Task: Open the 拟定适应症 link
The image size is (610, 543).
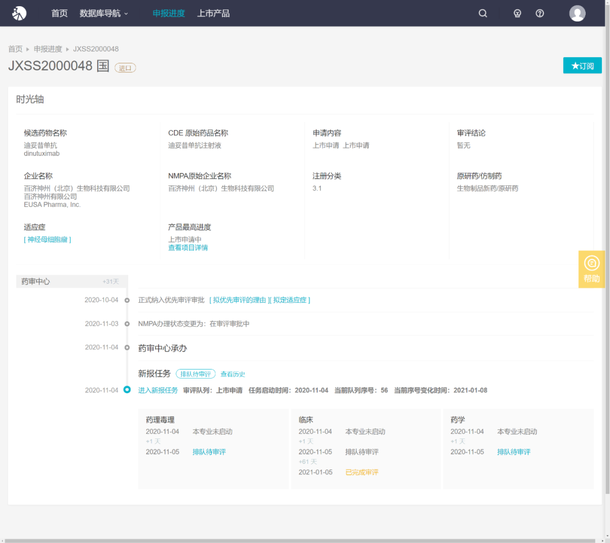Action: click(x=290, y=300)
